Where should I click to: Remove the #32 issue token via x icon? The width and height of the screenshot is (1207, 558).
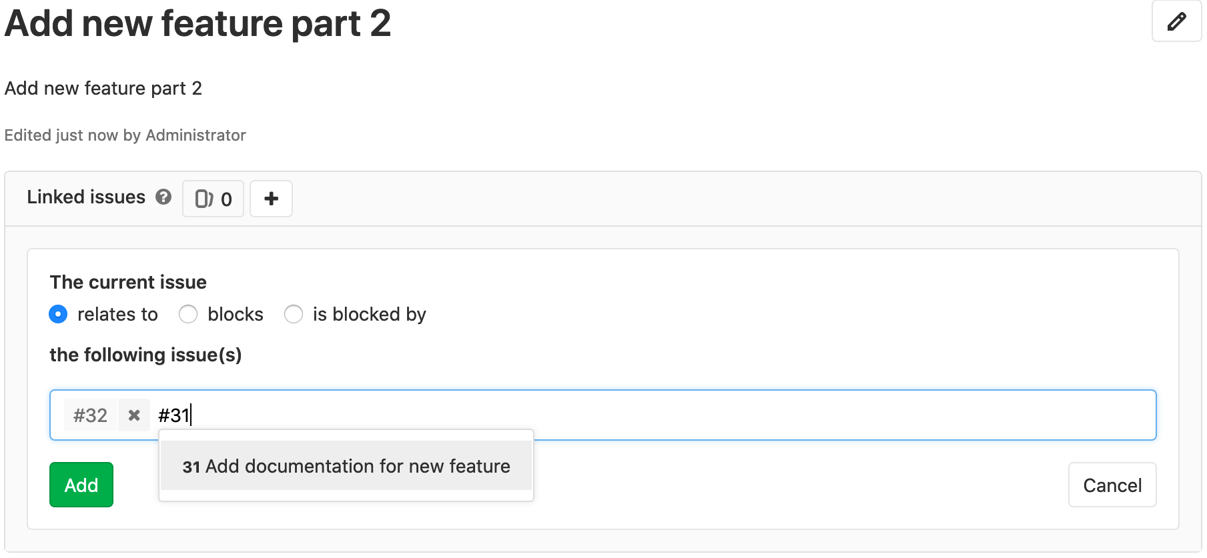pyautogui.click(x=133, y=415)
